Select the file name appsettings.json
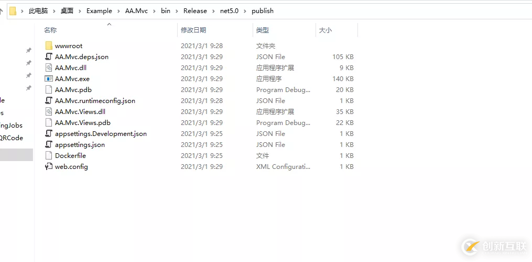Screen dimensions: 532x262 point(80,145)
